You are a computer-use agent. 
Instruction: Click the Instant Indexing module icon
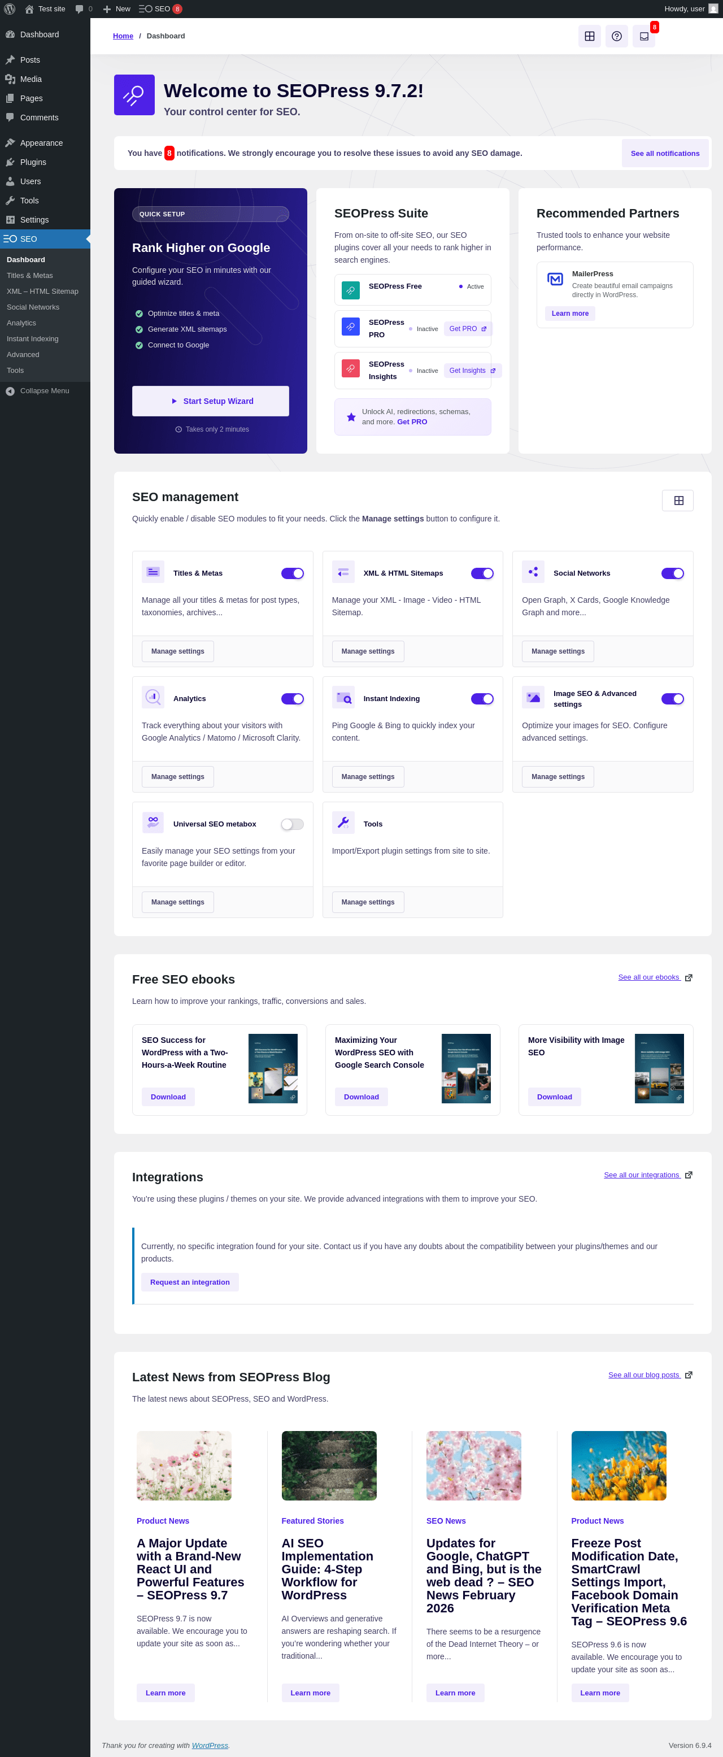tap(343, 697)
